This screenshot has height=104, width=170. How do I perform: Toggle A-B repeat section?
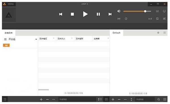click(150, 19)
